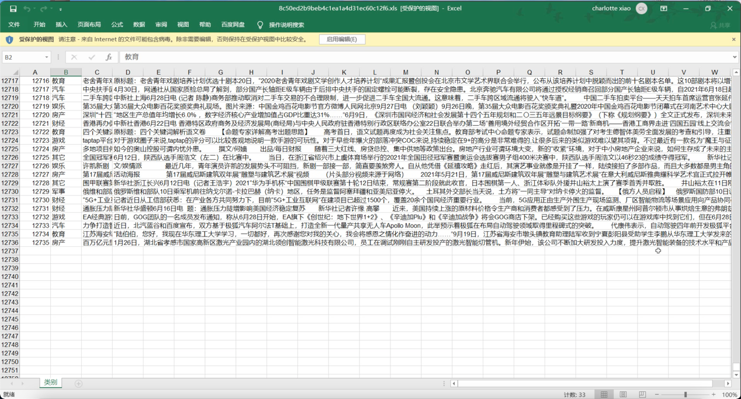Screen dimensions: 741x399
Task: Click 操作说明搜索 search box
Action: pyautogui.click(x=286, y=25)
